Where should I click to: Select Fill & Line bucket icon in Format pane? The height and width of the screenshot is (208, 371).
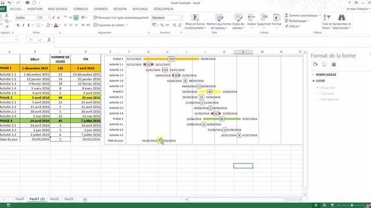click(315, 64)
